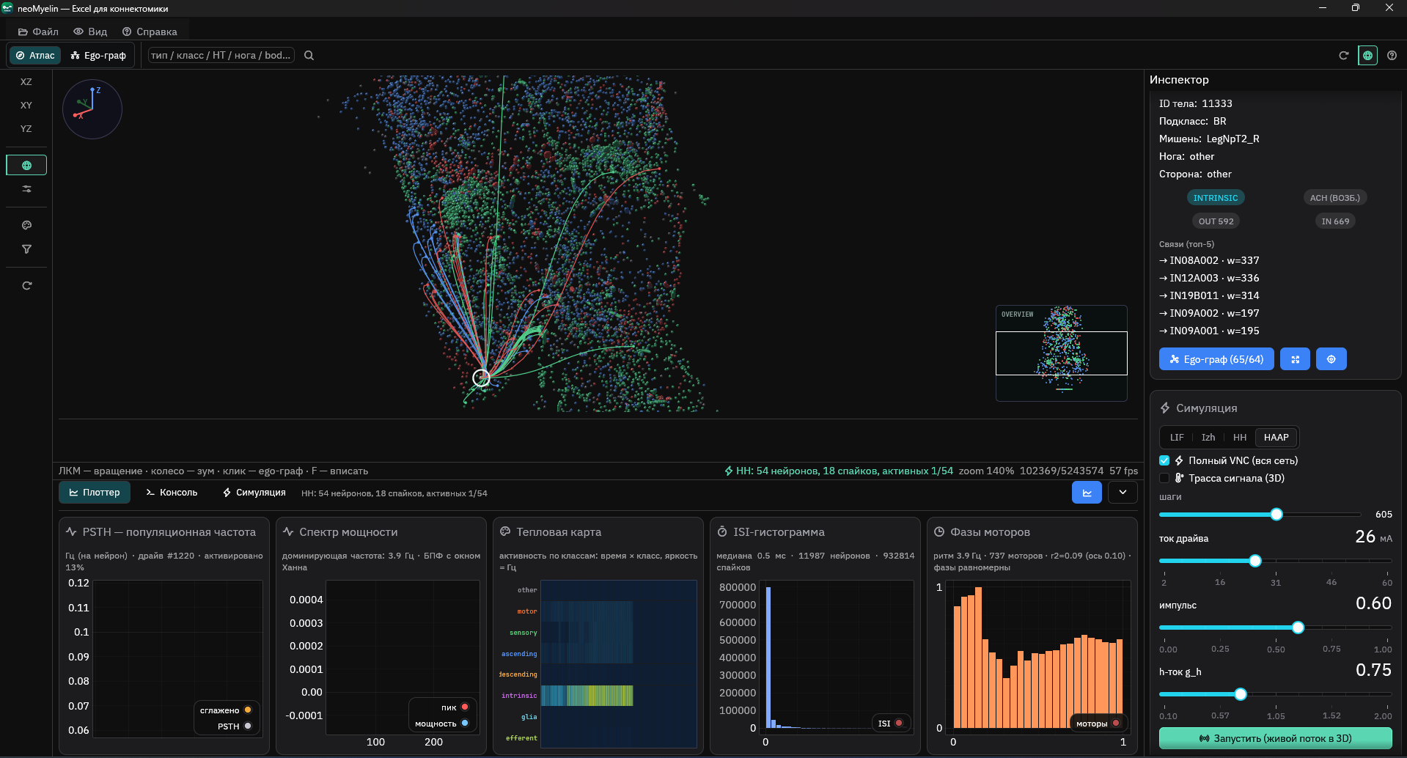Open the filter funnel icon in sidebar
Image resolution: width=1407 pixels, height=758 pixels.
[26, 249]
